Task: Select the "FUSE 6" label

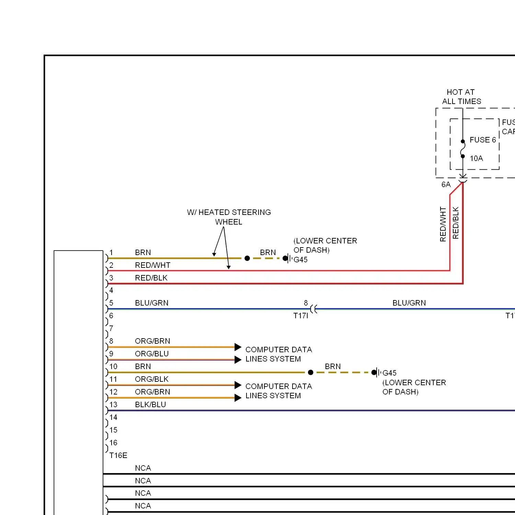Action: (x=483, y=140)
